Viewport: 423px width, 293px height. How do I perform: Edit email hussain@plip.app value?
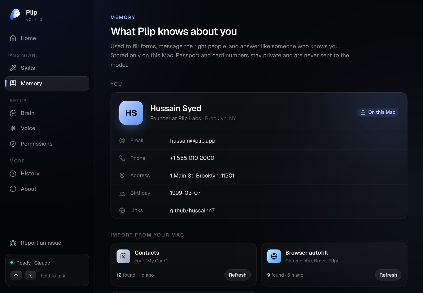click(192, 141)
